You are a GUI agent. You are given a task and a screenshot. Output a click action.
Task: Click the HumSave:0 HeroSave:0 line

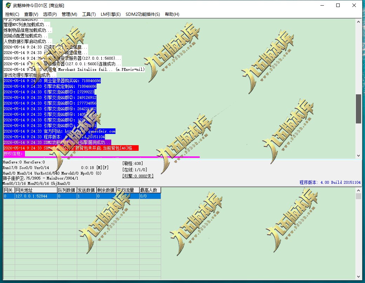24,162
